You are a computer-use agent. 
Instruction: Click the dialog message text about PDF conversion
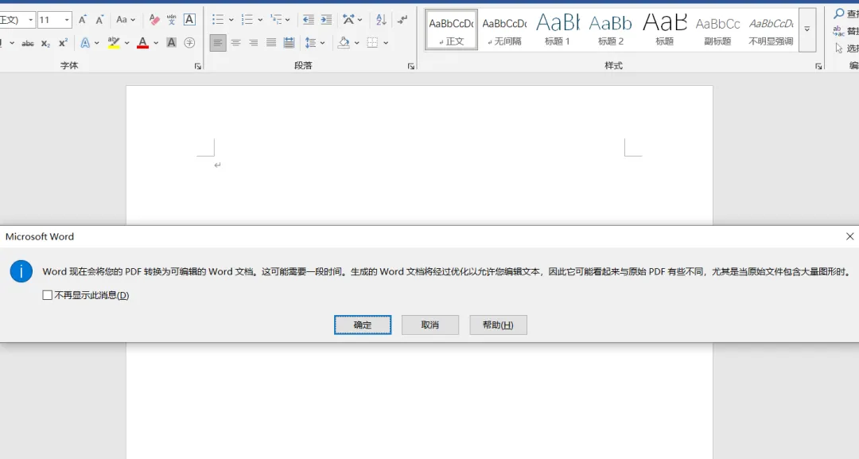(x=447, y=272)
